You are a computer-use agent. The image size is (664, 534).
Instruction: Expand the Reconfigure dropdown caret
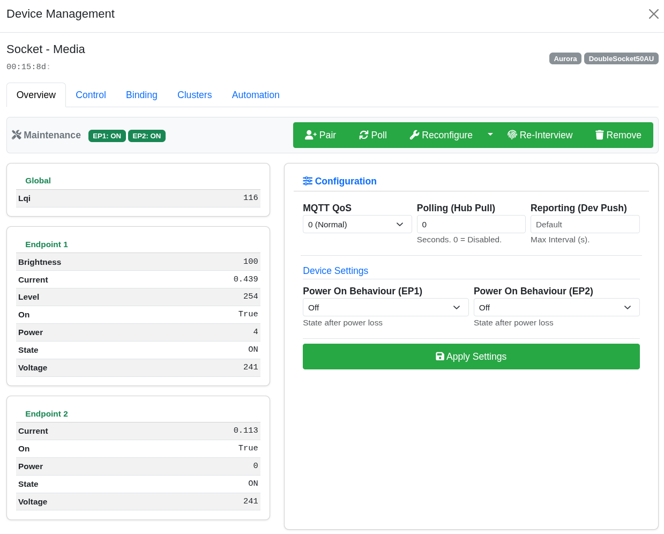pyautogui.click(x=490, y=135)
